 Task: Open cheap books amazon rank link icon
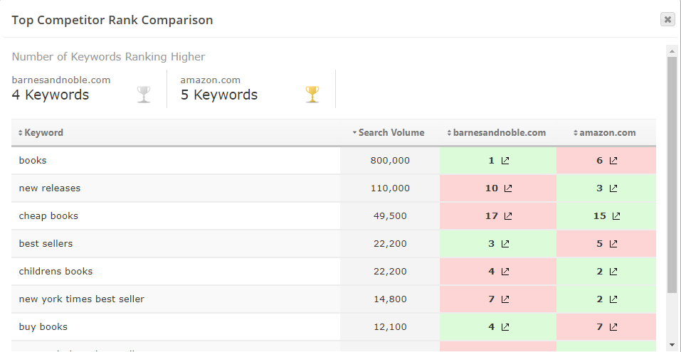pyautogui.click(x=616, y=216)
